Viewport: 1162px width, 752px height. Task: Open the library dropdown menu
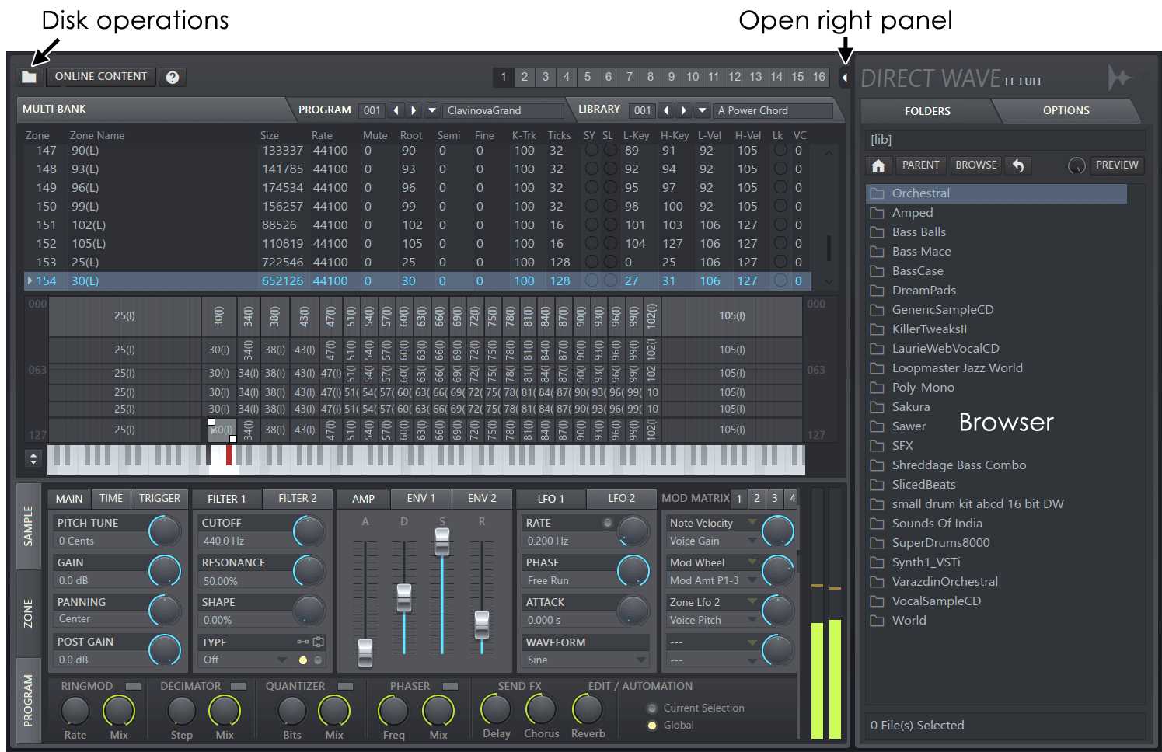click(702, 110)
